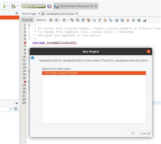Click the package javaapplication5; code line
The width and height of the screenshot is (161, 144).
pyautogui.click(x=55, y=42)
